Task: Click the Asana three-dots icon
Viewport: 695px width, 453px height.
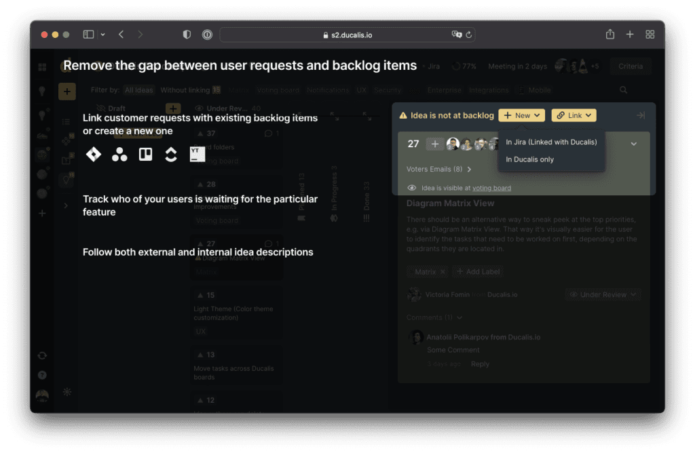Action: 119,155
